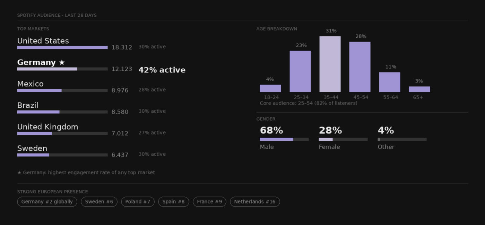Click the star icon next to Germany
485x225 pixels.
[x=62, y=62]
